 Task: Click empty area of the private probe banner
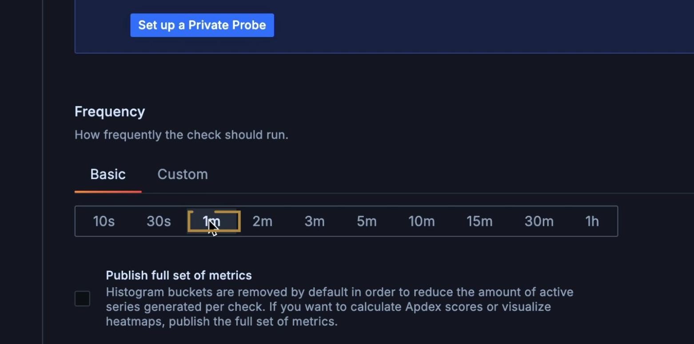tap(444, 27)
